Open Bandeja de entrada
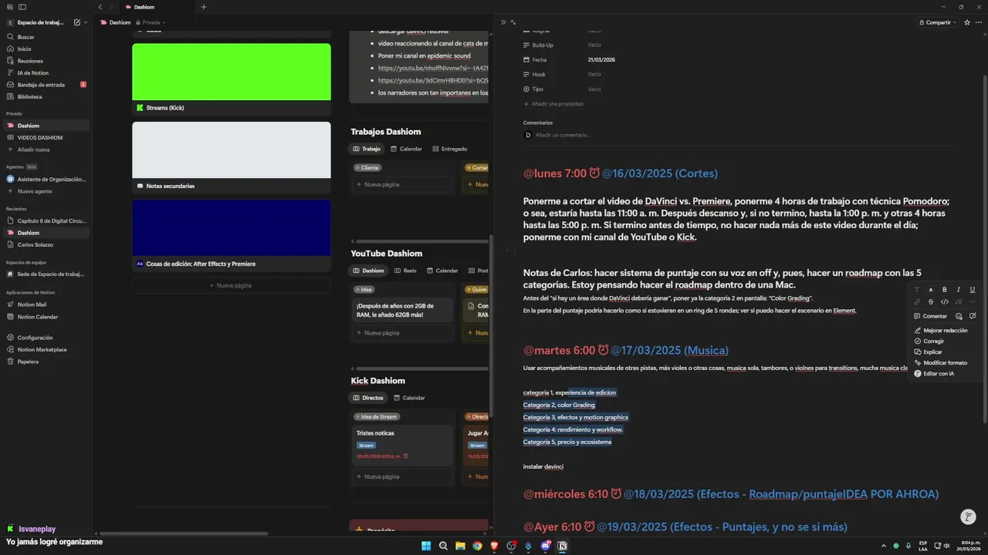The height and width of the screenshot is (555, 988). [x=46, y=85]
